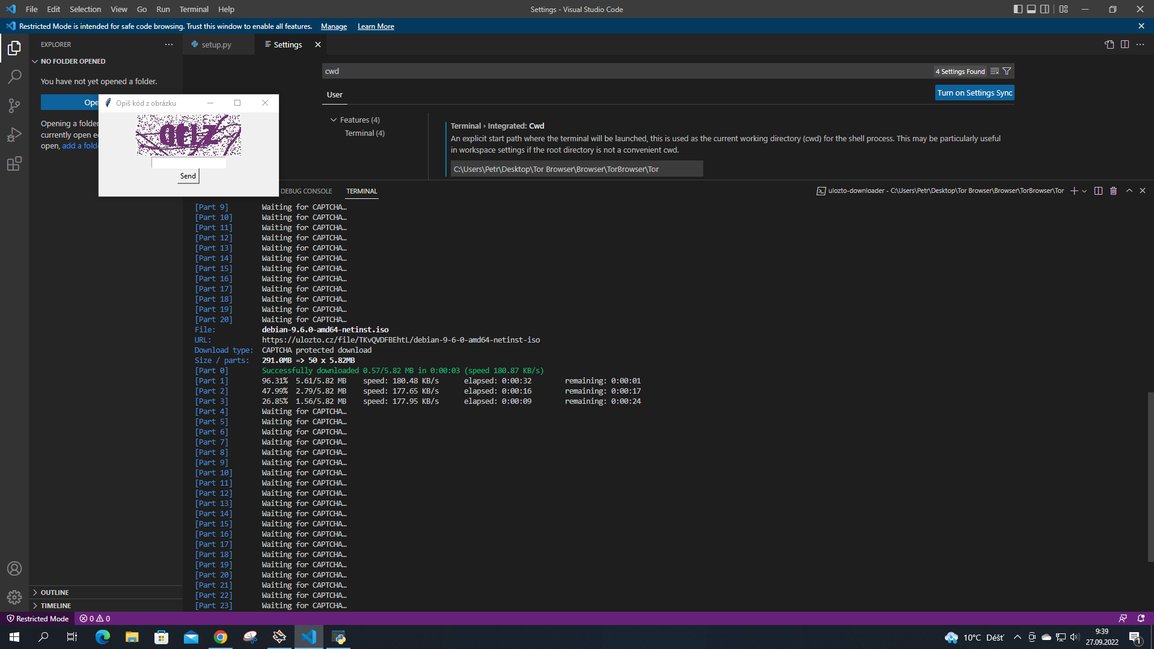Open the Extensions view
Screen dimensions: 1154x649
click(14, 163)
